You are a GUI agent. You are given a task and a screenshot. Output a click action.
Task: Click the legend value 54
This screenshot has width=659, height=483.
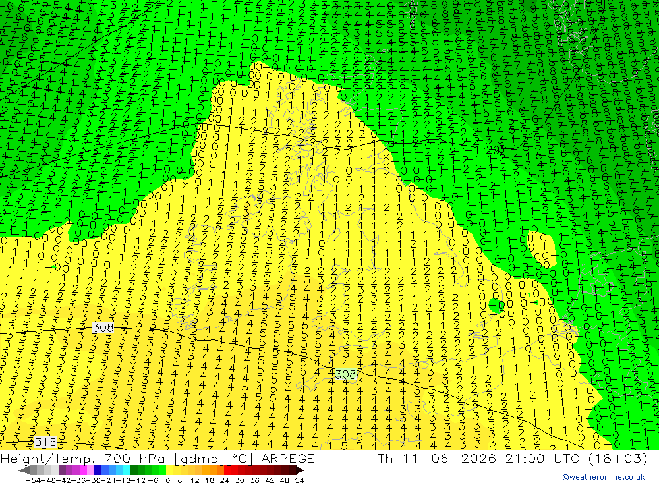[x=299, y=480]
